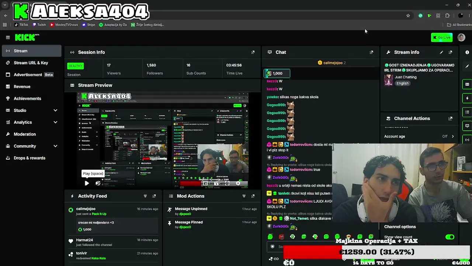Pop out the Stream info panel
Screen dimensions: 472x266
pyautogui.click(x=450, y=52)
